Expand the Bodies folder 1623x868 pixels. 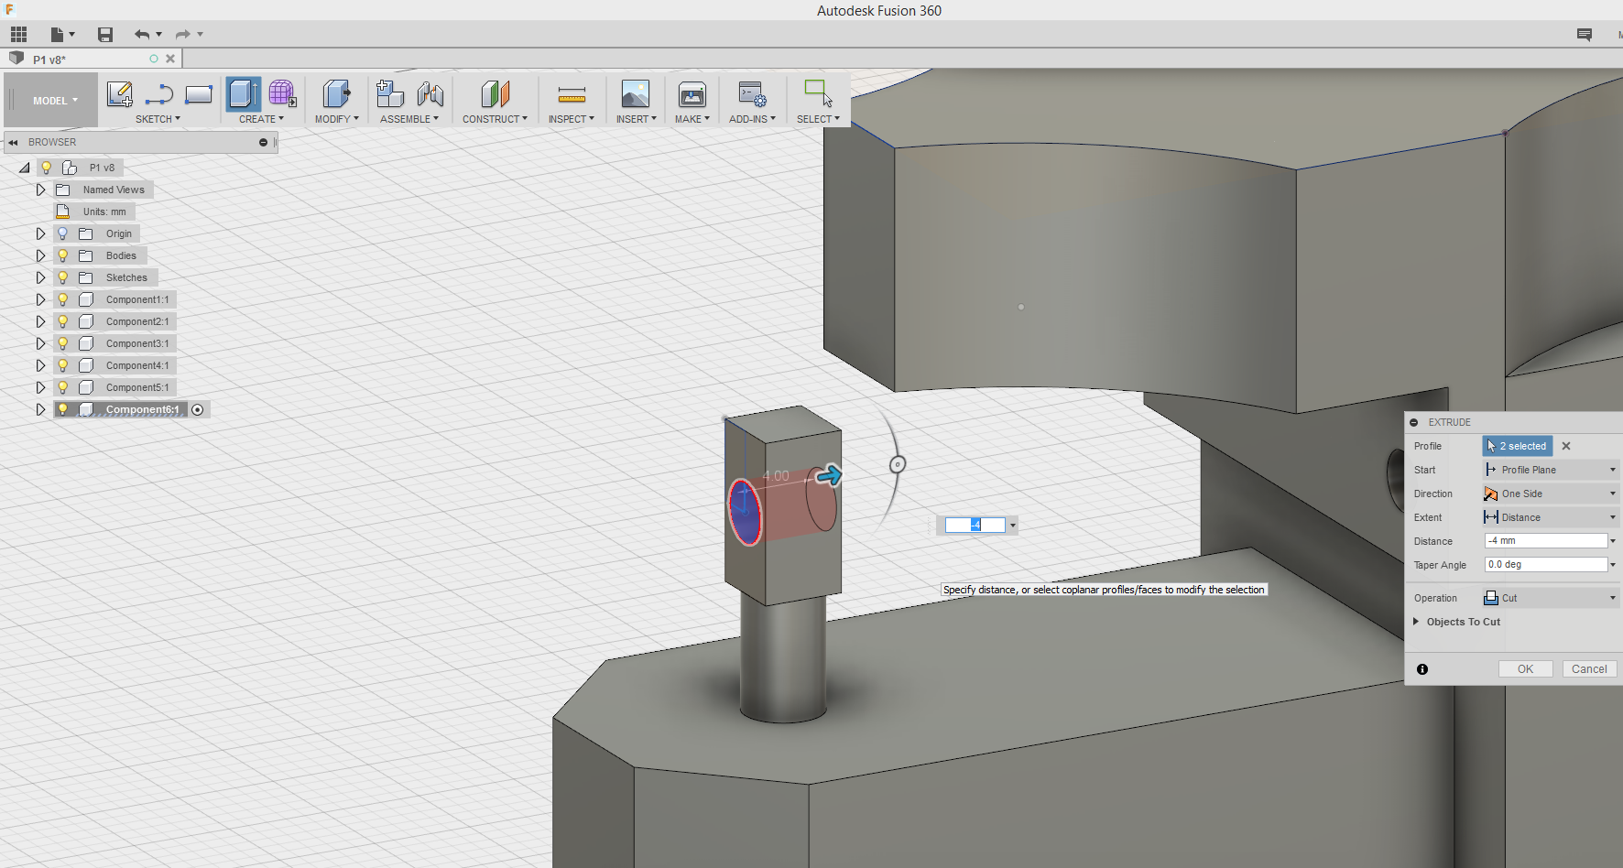[40, 255]
